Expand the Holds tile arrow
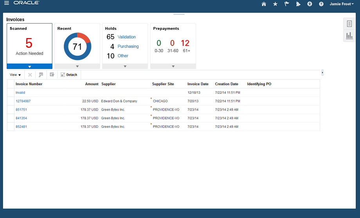Image resolution: width=360 pixels, height=218 pixels. pos(125,66)
